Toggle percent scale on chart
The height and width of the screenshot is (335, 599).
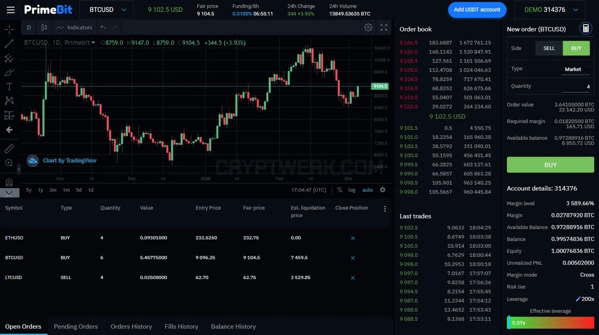(340, 190)
